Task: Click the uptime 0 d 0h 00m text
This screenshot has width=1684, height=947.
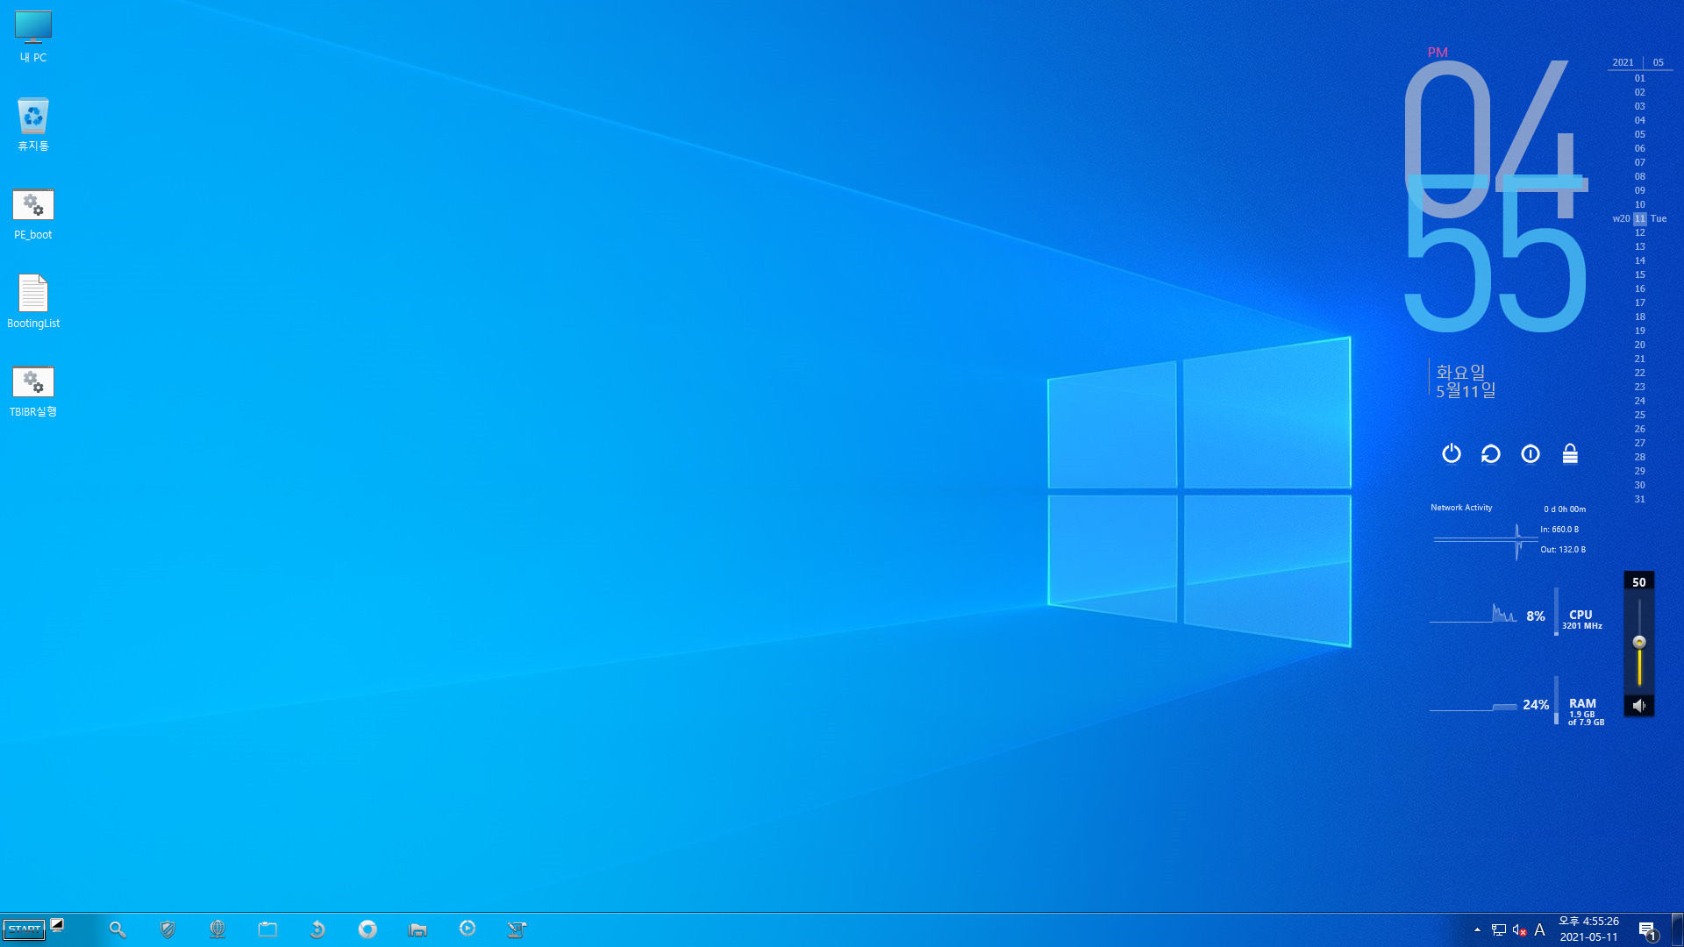Action: [1564, 509]
